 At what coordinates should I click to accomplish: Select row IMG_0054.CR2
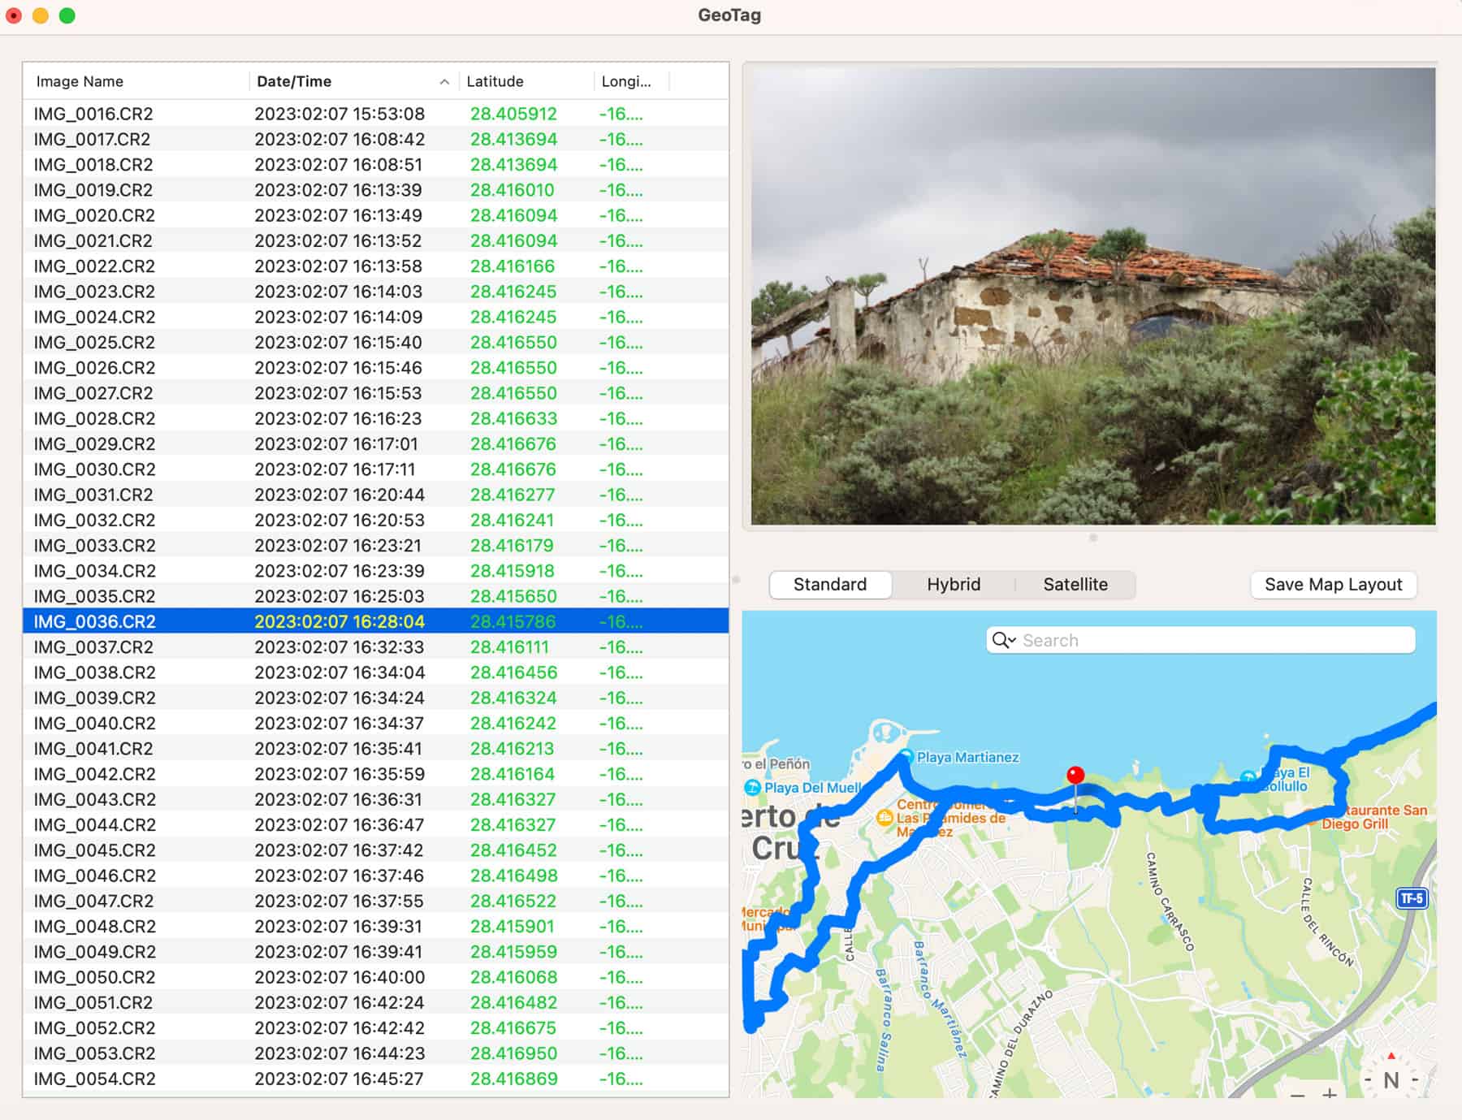tap(375, 1078)
